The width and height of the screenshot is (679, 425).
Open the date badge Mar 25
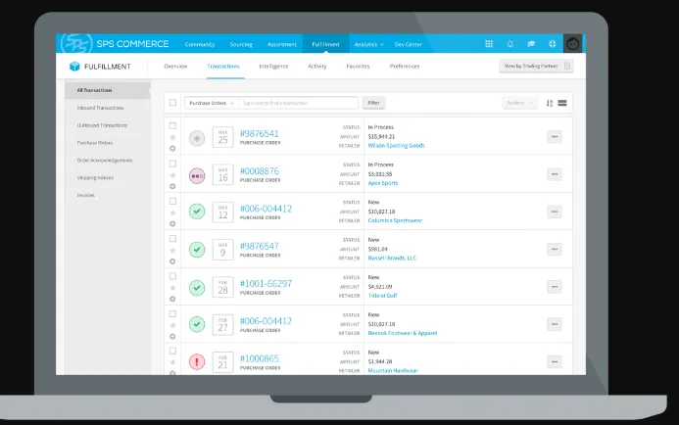pos(222,137)
